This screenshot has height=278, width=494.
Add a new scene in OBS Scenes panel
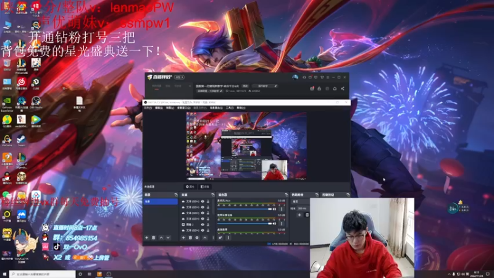146,238
